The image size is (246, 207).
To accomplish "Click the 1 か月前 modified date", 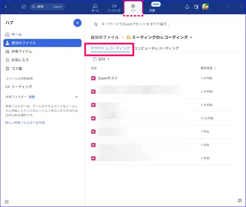I will 206,78.
